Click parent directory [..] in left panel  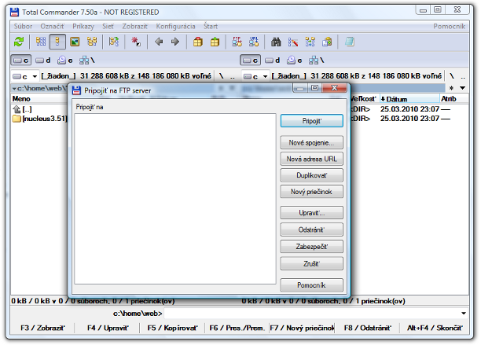coord(22,109)
